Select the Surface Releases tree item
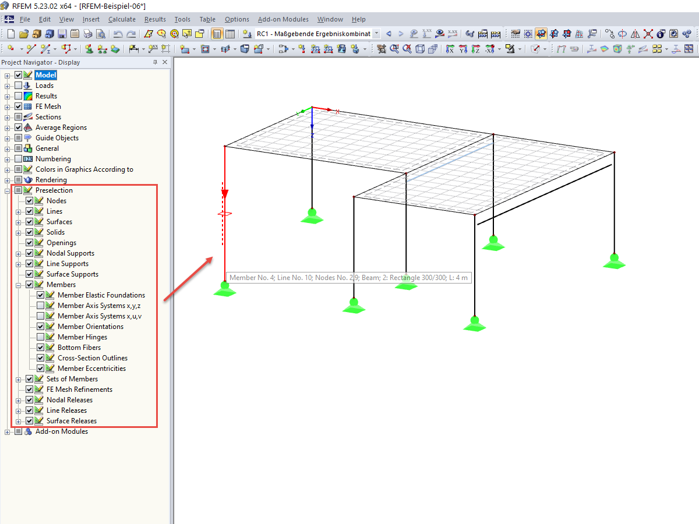The height and width of the screenshot is (524, 699). coord(72,421)
